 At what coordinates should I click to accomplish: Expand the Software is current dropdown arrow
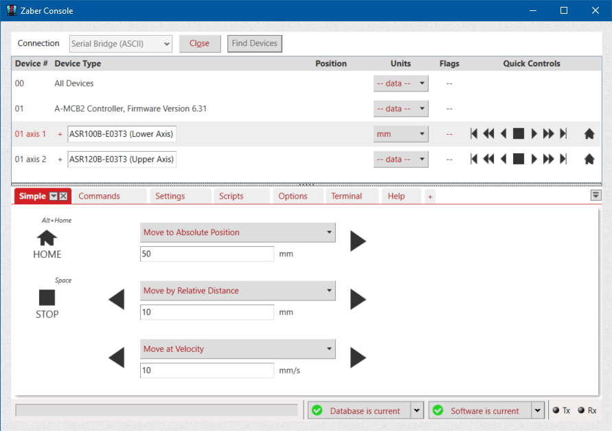pyautogui.click(x=537, y=410)
